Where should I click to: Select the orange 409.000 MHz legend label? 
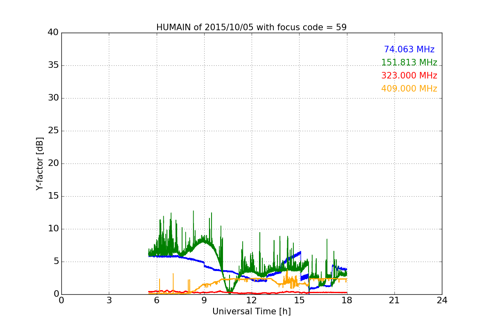point(409,89)
